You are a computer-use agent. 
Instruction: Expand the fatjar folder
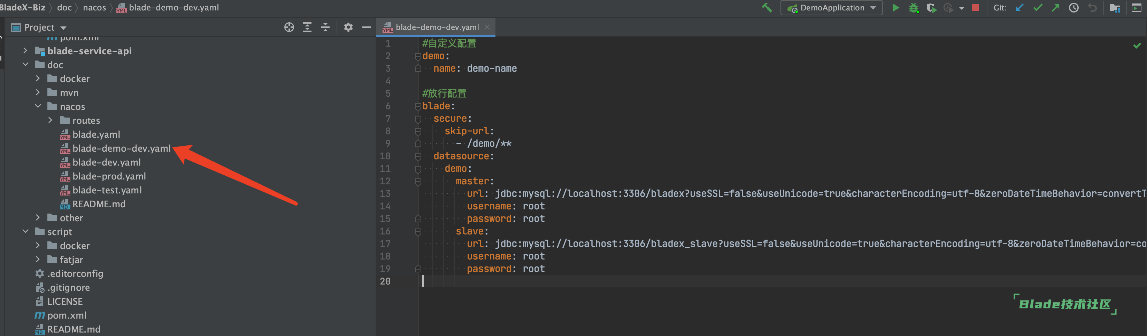38,259
